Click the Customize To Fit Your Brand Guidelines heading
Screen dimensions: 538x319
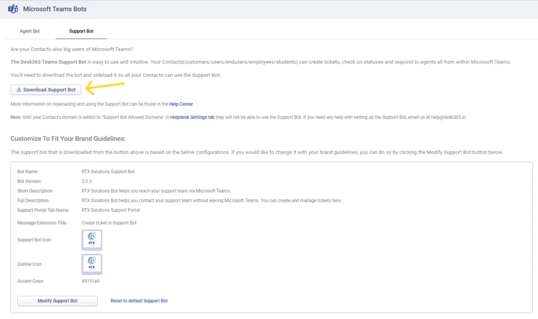68,139
